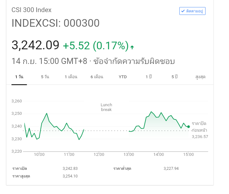229x194 pixels.
Task: Click the green endpoint dot on chart
Action: click(189, 127)
